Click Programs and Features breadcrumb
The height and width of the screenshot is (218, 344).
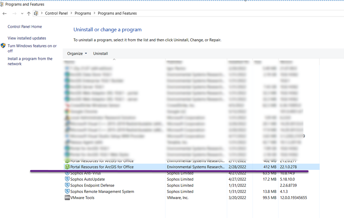(x=117, y=13)
